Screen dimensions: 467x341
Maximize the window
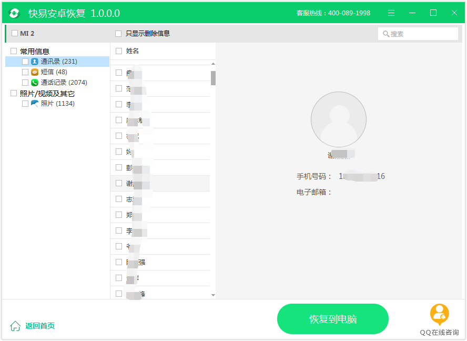pyautogui.click(x=433, y=13)
